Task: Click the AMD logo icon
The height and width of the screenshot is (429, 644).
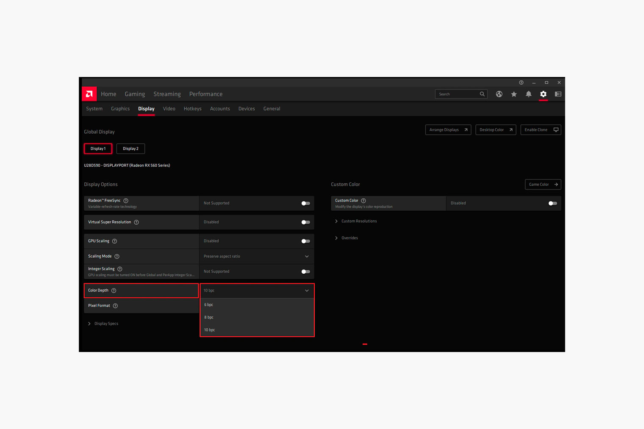Action: click(89, 94)
